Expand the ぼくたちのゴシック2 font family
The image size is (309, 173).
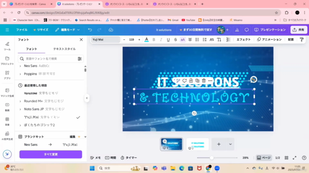pos(20,125)
